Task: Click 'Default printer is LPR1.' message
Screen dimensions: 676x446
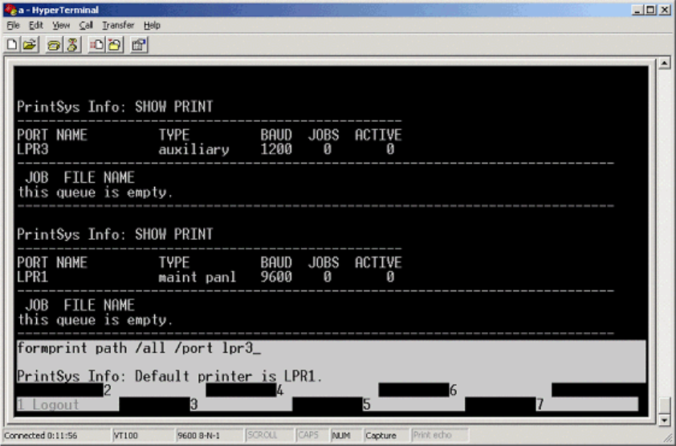Action: click(x=229, y=376)
